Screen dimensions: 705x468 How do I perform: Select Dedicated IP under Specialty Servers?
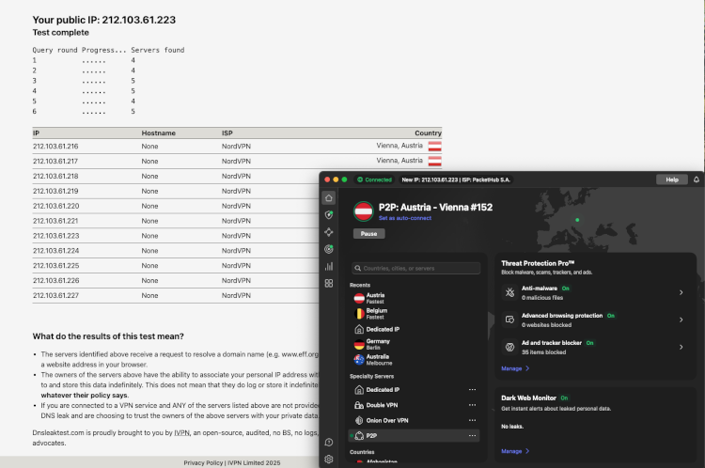[x=414, y=390]
